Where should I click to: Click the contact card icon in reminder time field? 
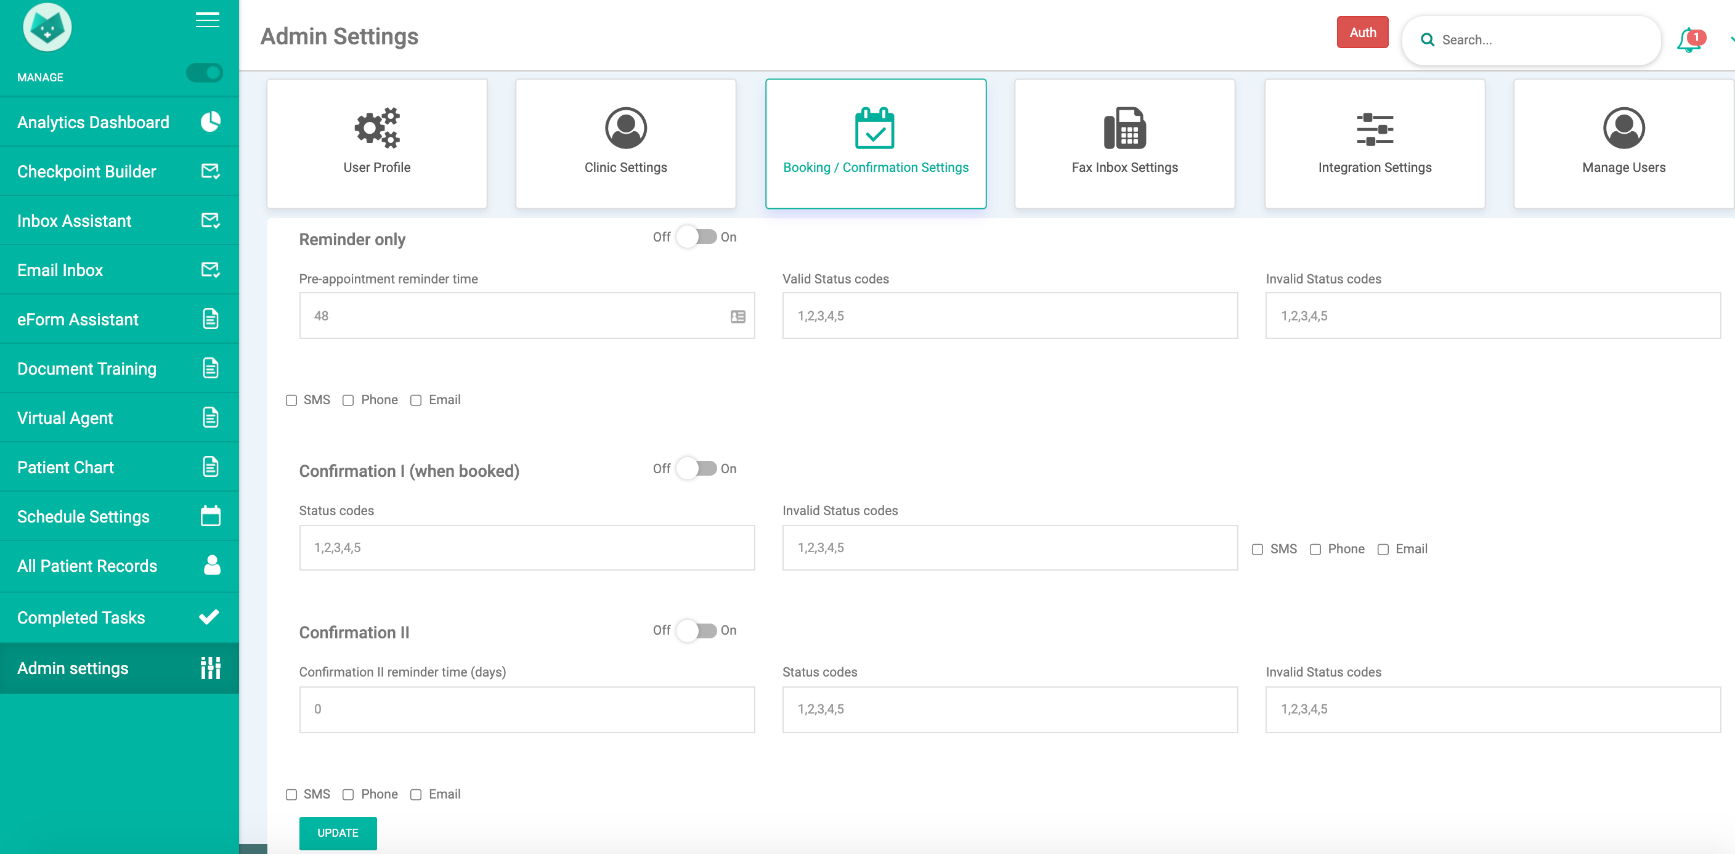(x=737, y=316)
